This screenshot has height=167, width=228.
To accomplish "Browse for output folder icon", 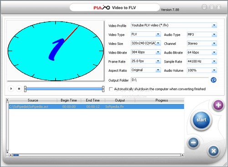I will (213, 80).
